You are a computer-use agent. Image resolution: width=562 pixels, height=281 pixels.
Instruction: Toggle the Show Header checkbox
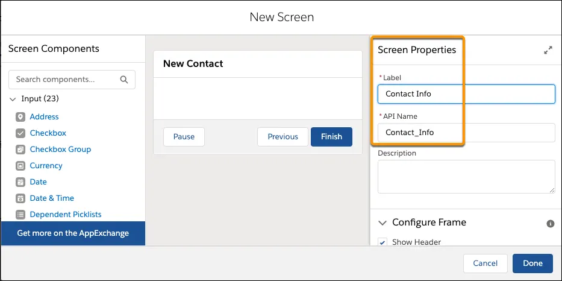click(x=382, y=242)
